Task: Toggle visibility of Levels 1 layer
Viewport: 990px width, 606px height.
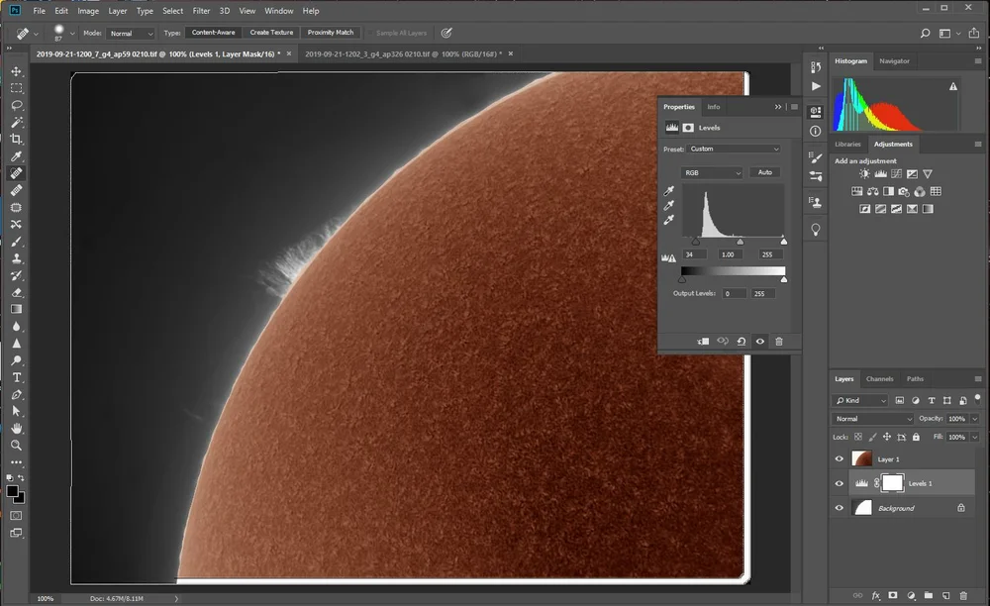Action: (840, 483)
